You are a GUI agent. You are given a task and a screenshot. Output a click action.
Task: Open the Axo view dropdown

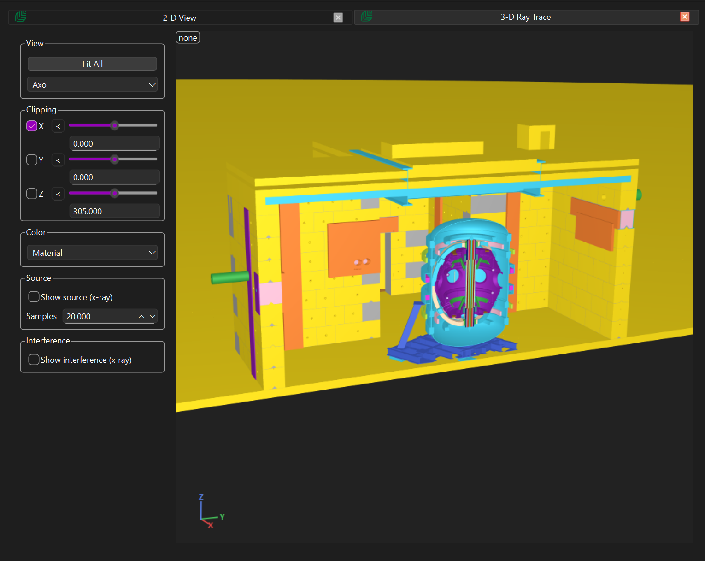click(x=92, y=85)
